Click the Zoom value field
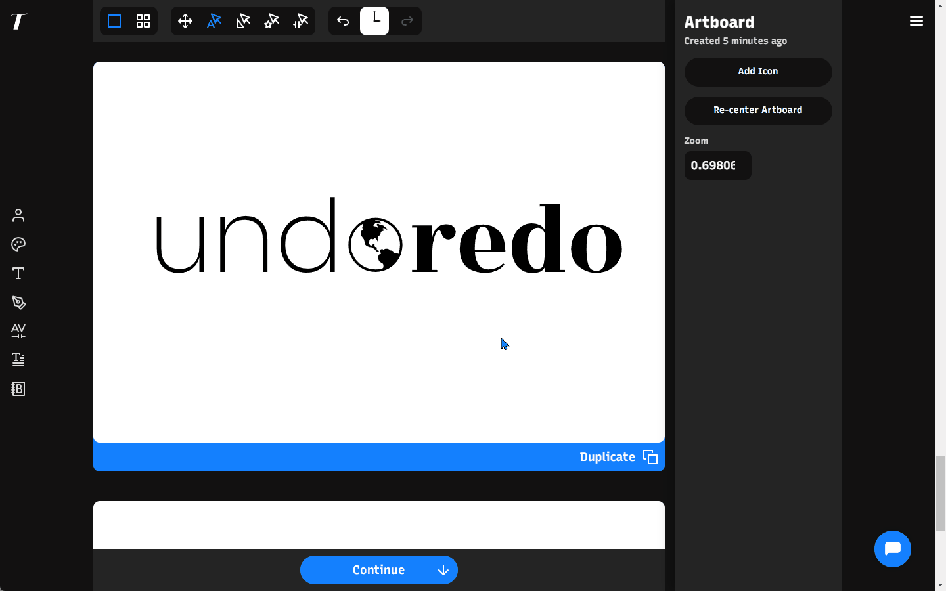 click(x=717, y=165)
